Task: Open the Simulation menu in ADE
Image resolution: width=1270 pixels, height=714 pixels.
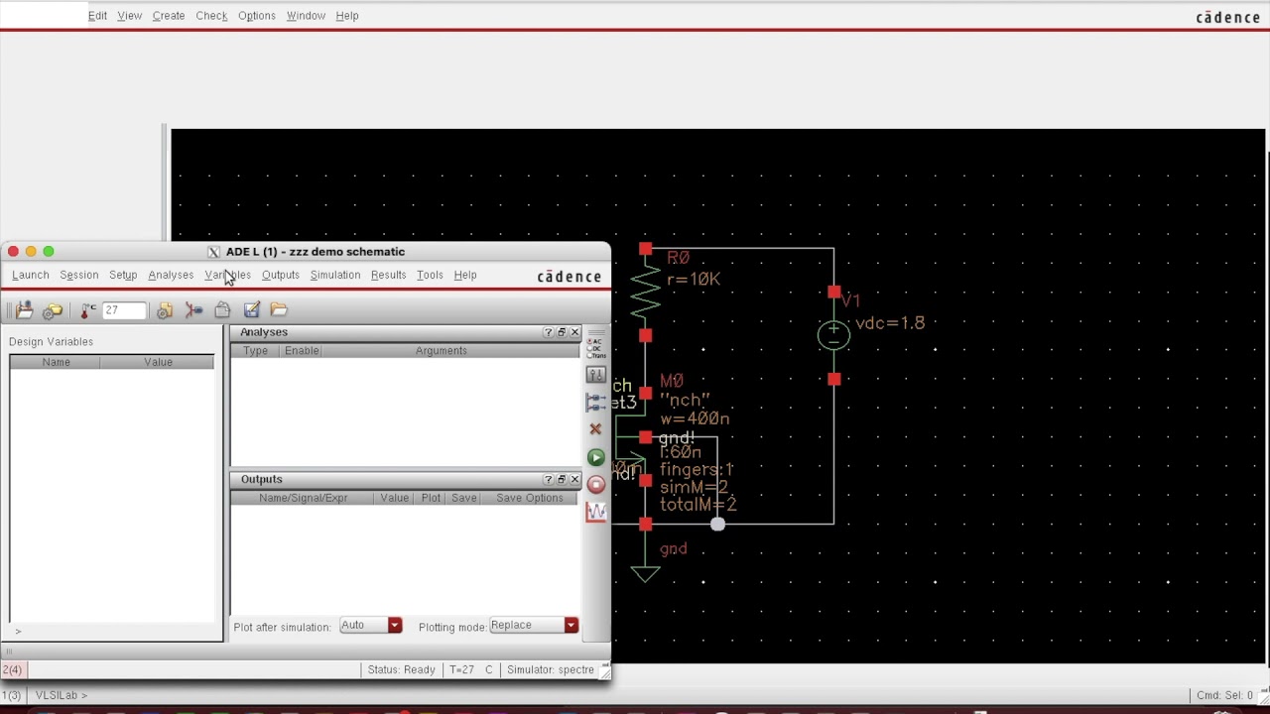Action: [x=335, y=275]
